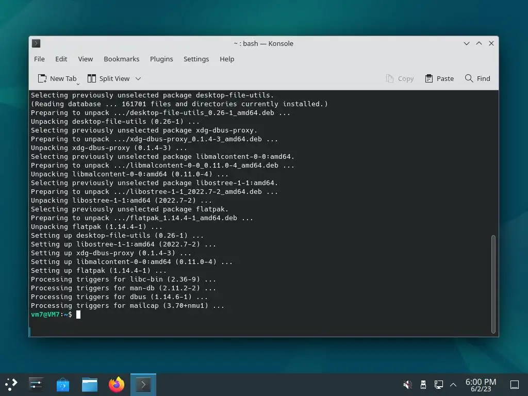Viewport: 528px width, 396px height.
Task: Maximize the Konsole window
Action: click(479, 43)
